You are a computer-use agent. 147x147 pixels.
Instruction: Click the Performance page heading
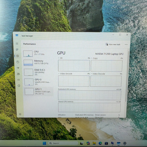click(x=29, y=44)
